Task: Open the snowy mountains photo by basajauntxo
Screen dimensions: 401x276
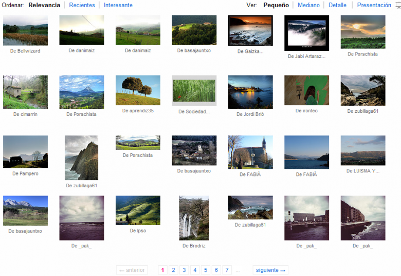Action: coord(25,211)
